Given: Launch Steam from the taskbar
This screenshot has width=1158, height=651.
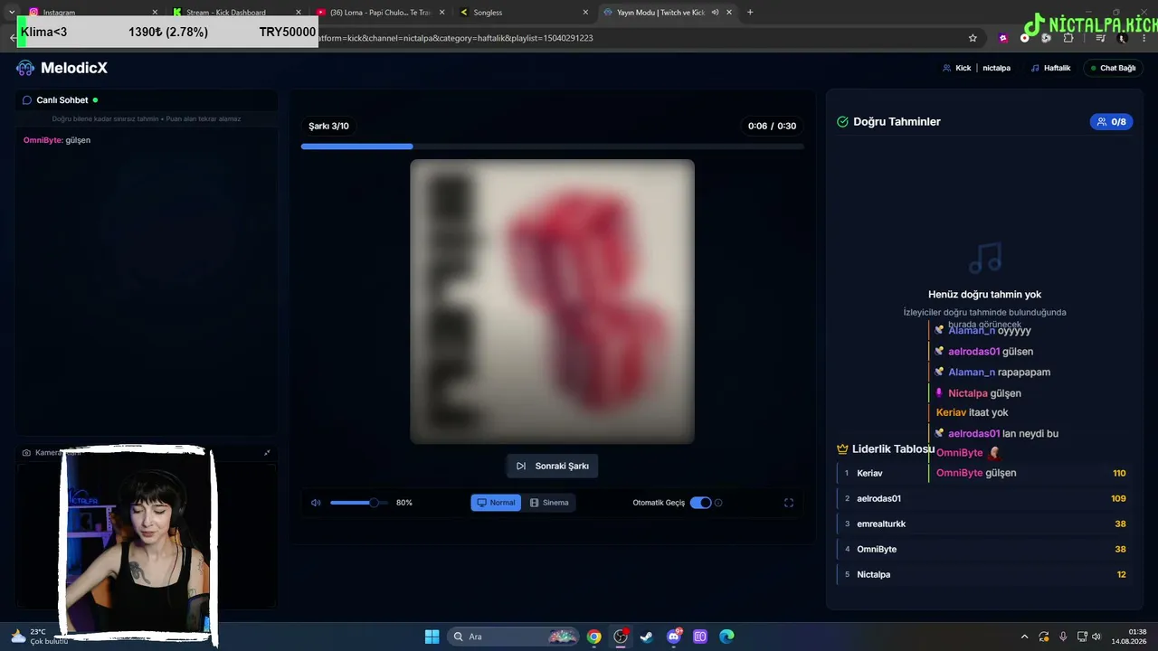Looking at the screenshot, I should coord(647,637).
